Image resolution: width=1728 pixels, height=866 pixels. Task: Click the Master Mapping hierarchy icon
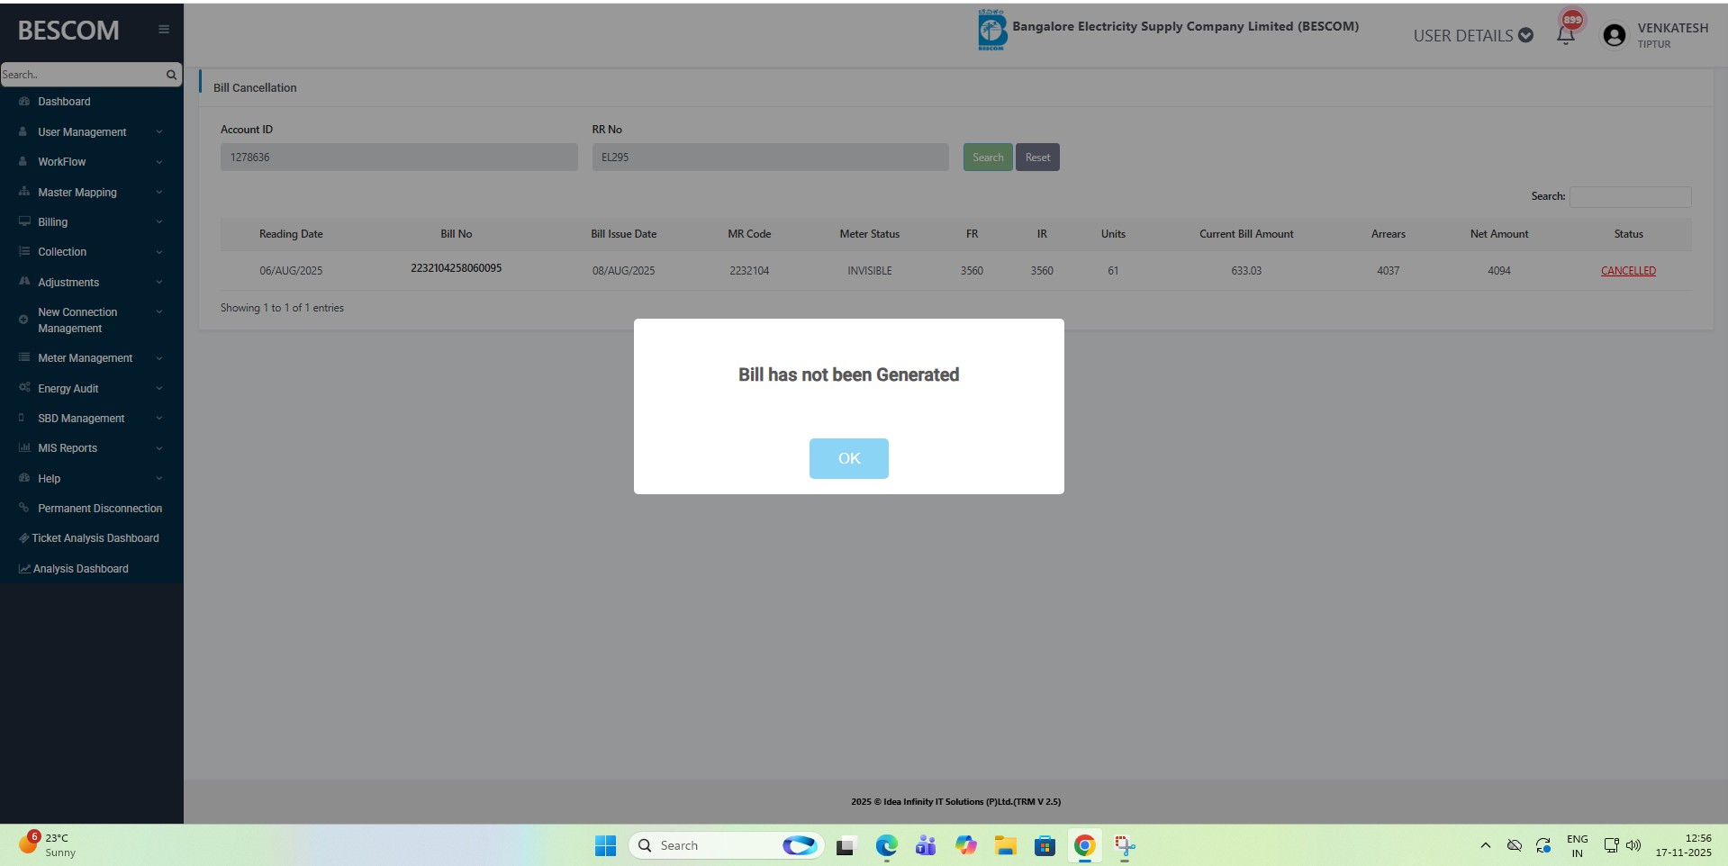pyautogui.click(x=24, y=192)
